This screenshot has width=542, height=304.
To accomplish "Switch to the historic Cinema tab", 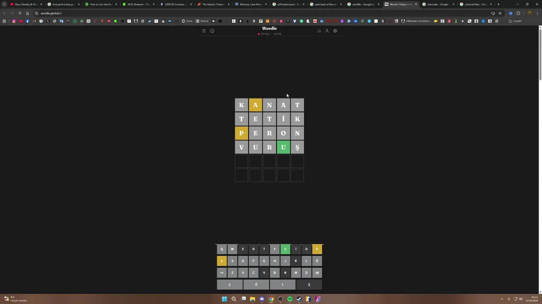I will [213, 4].
